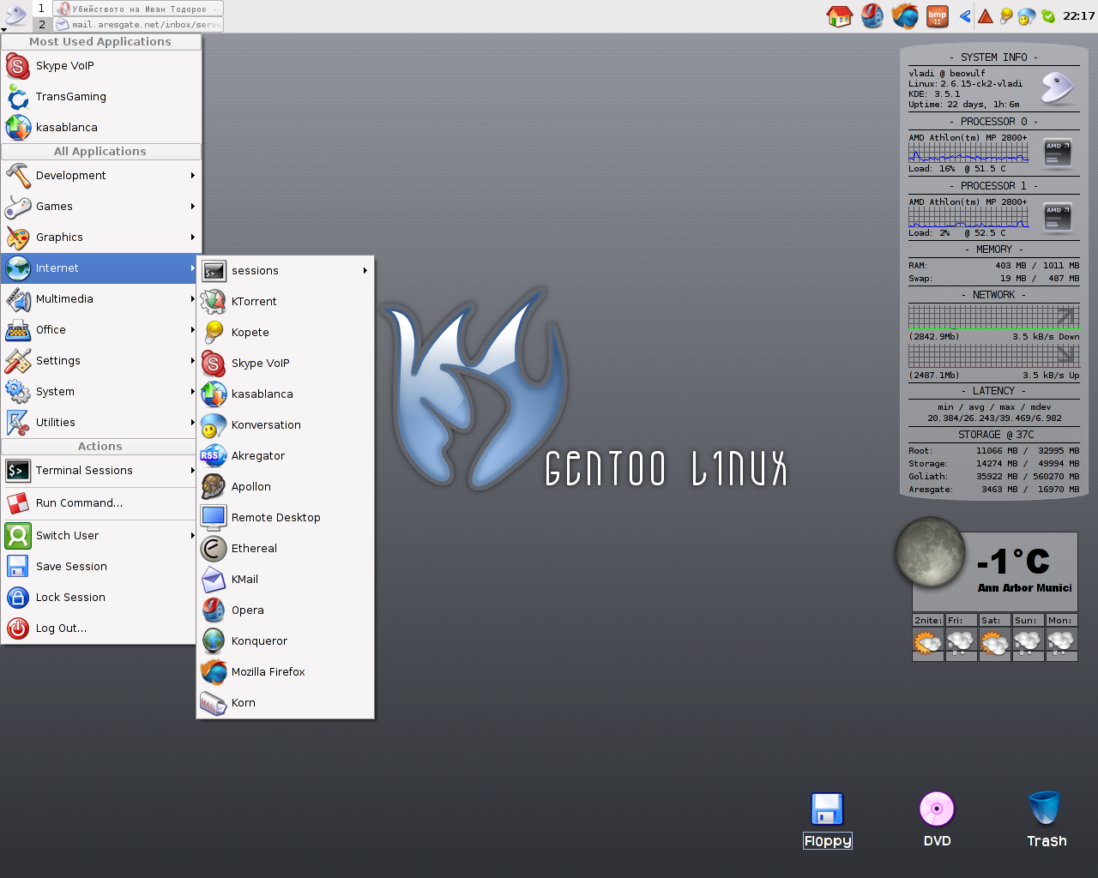The height and width of the screenshot is (878, 1098).
Task: Click the yellow lightbulb tray icon
Action: click(1006, 15)
